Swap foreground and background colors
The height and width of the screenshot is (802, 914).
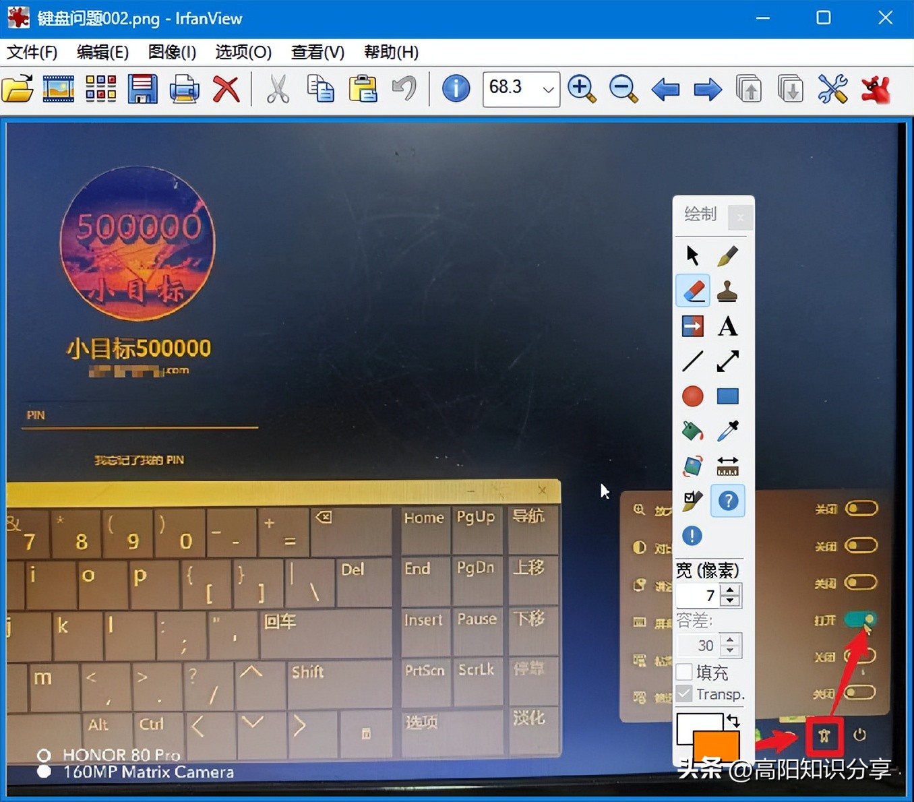point(733,720)
